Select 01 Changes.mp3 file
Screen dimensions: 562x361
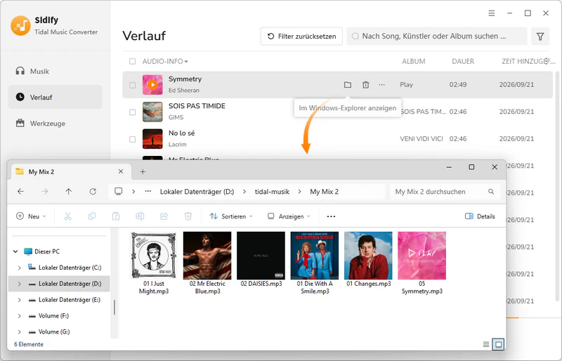368,260
